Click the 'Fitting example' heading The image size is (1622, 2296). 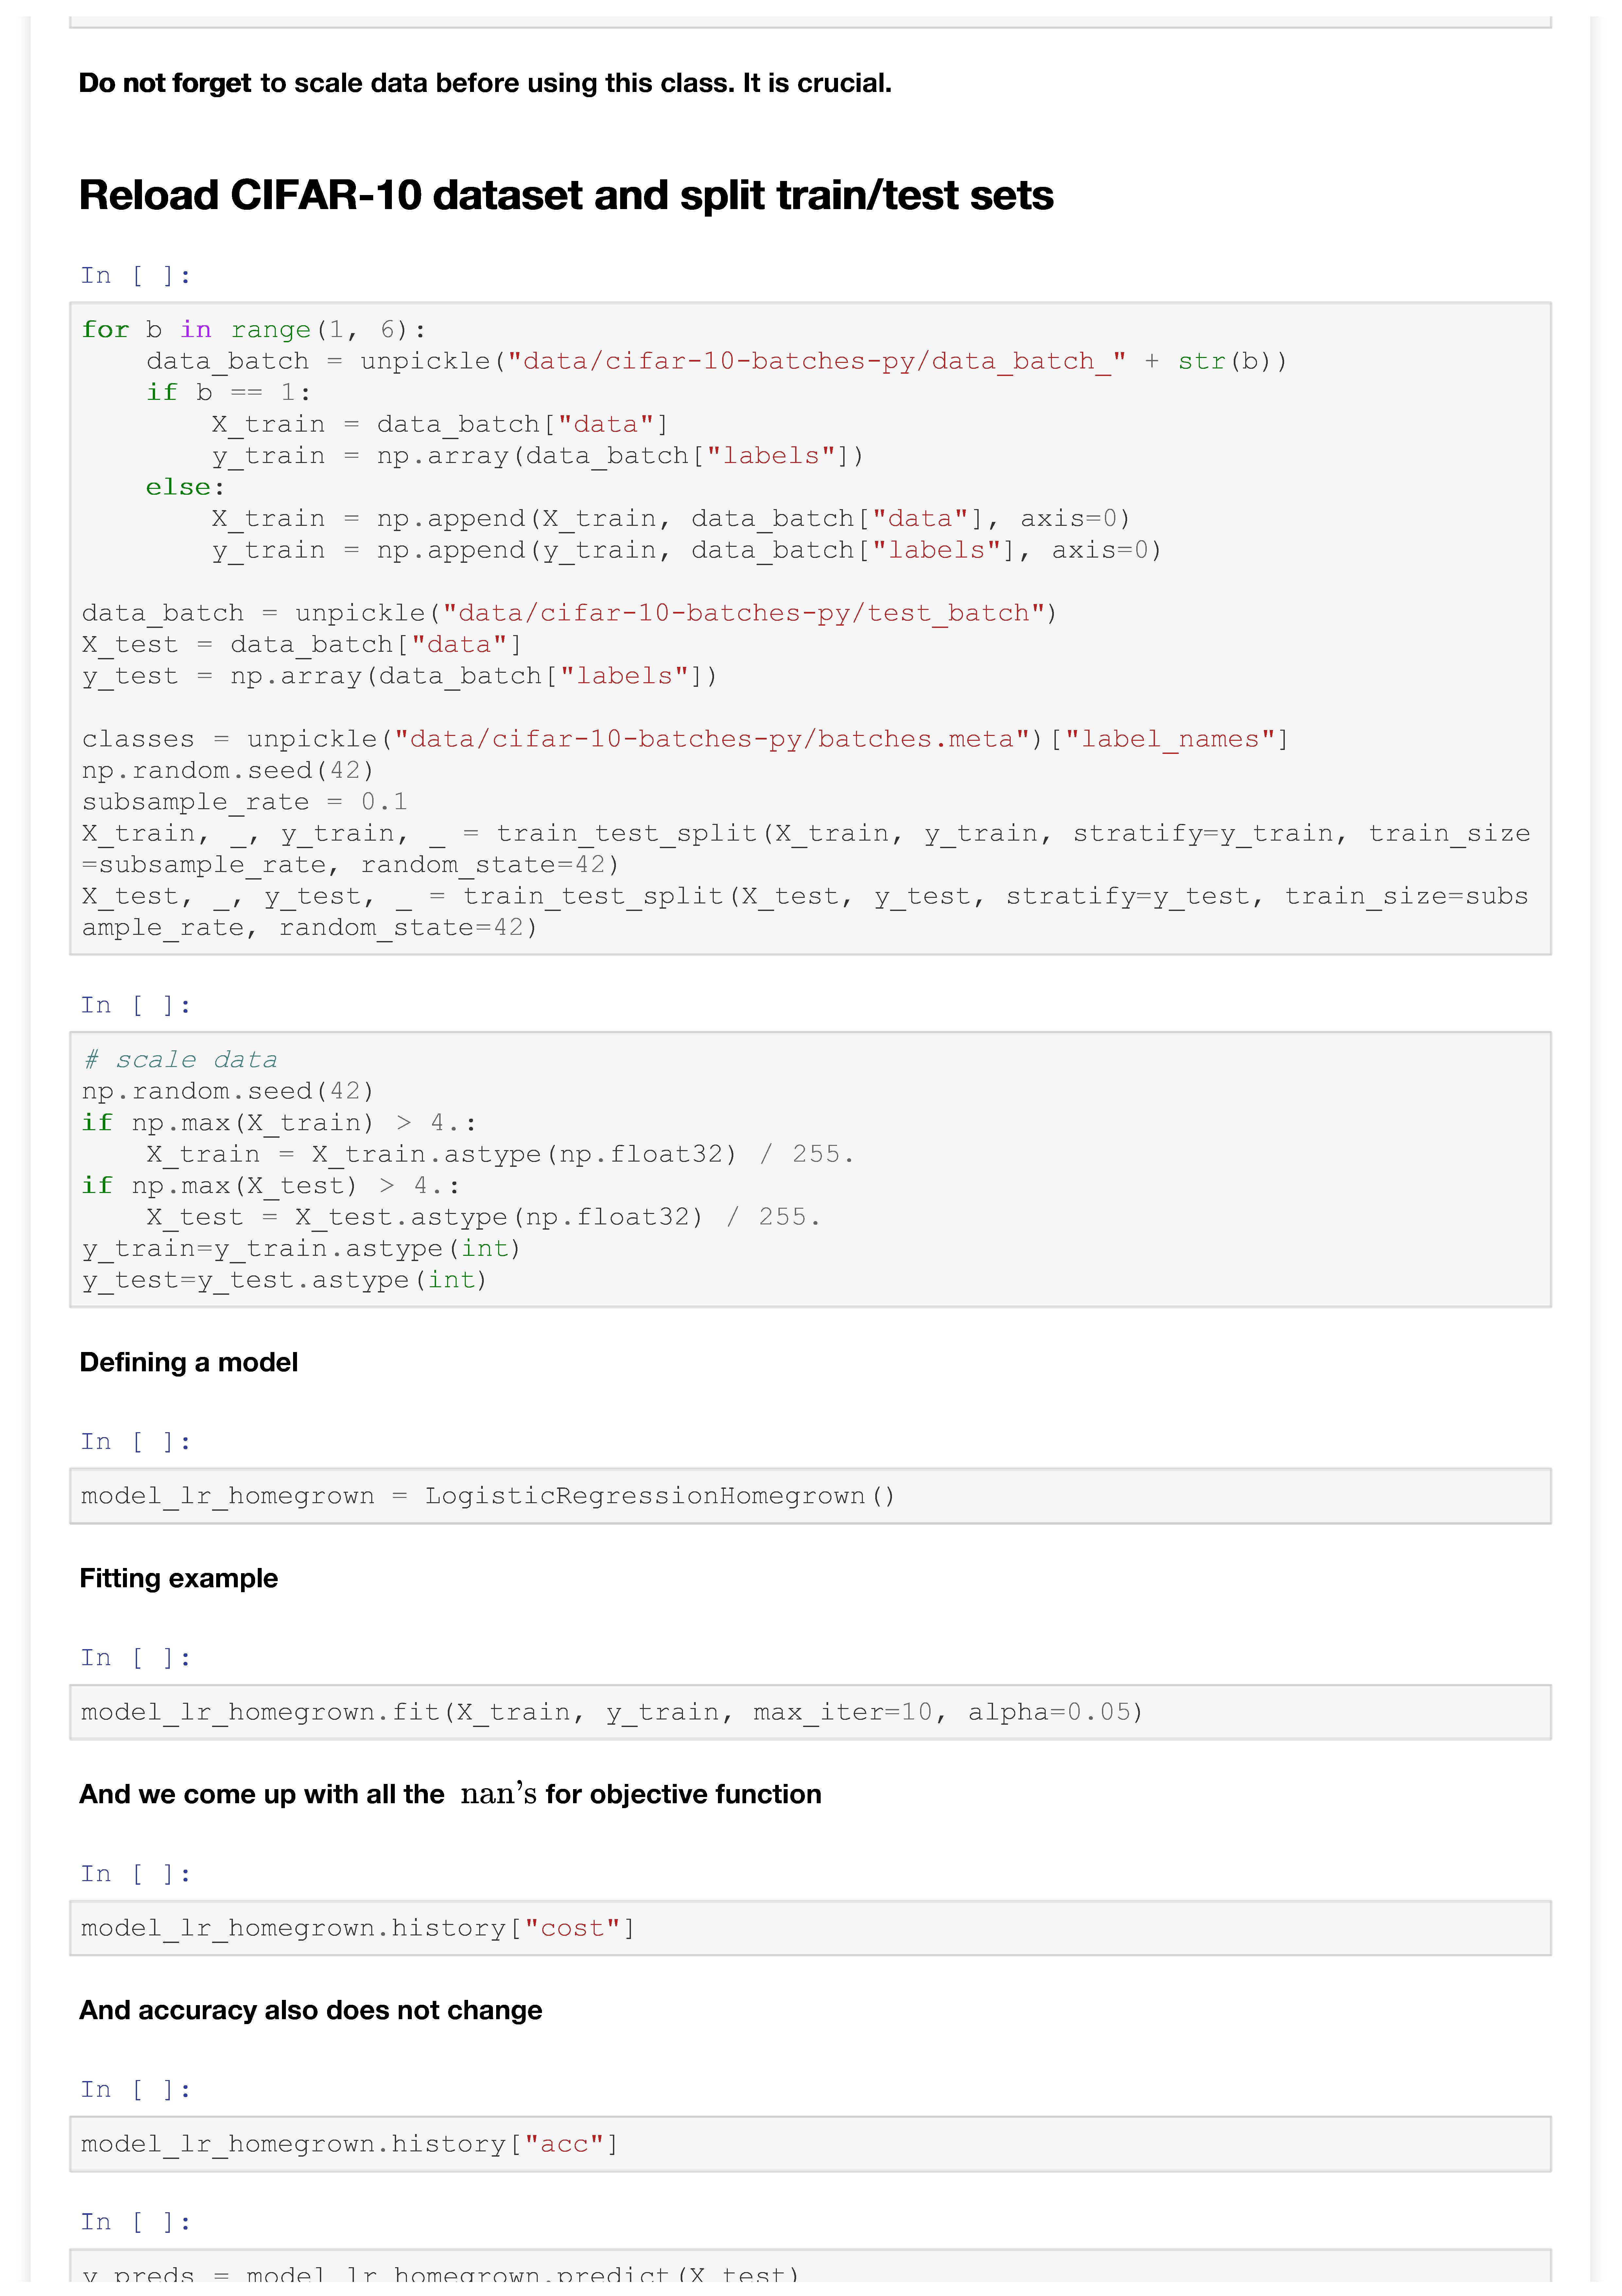click(179, 1579)
